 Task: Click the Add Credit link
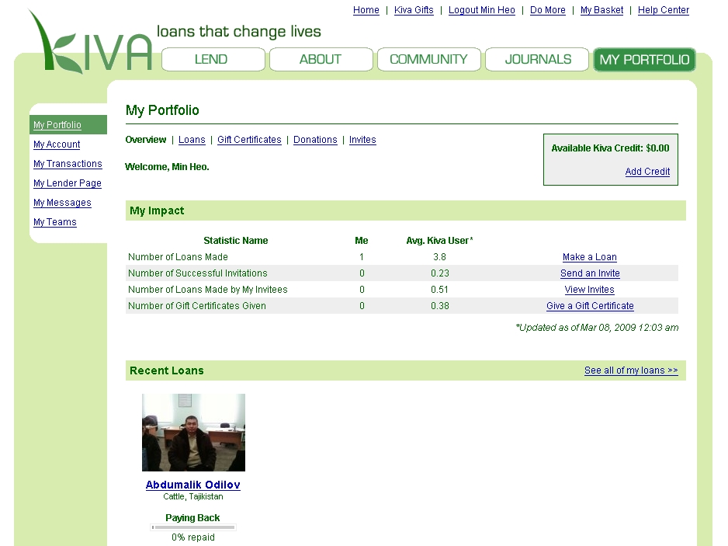pyautogui.click(x=647, y=172)
